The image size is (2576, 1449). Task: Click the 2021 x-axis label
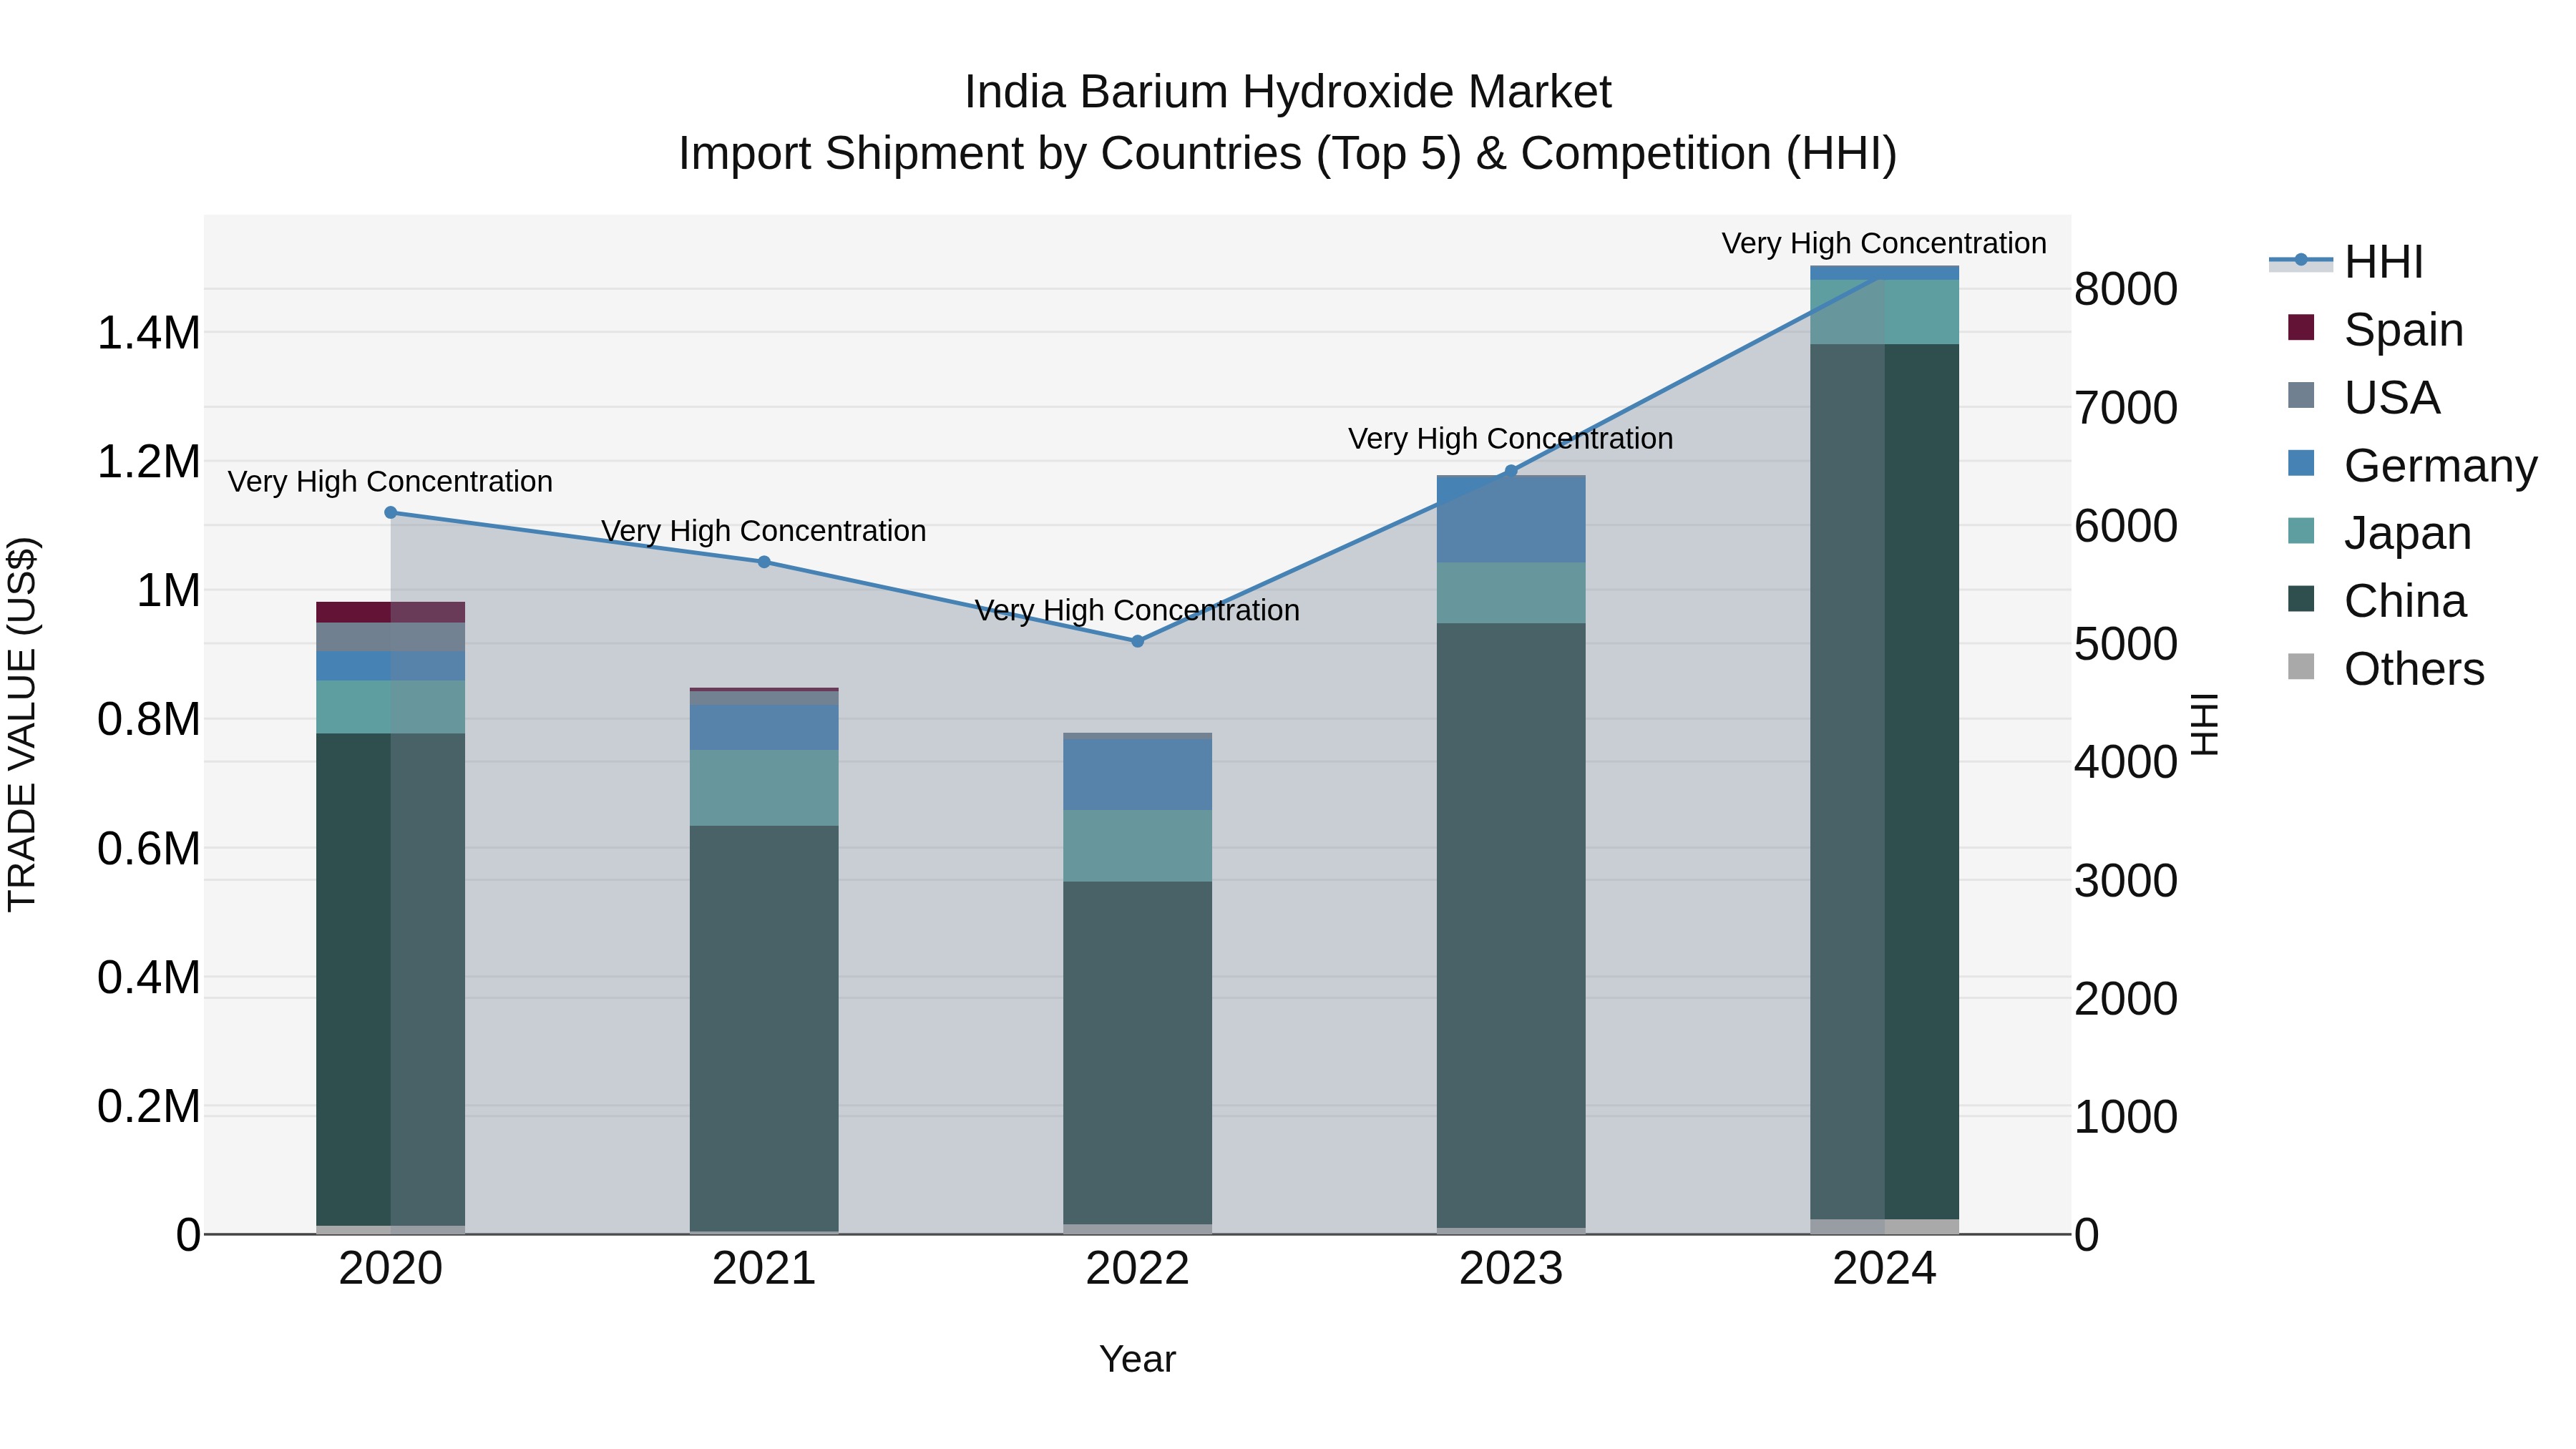[x=764, y=1269]
